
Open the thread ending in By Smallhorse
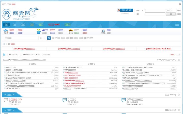pos(75,89)
